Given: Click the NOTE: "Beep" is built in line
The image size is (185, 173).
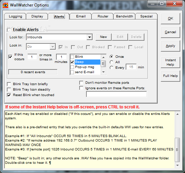Looking at the screenshot, I should [x=87, y=158].
